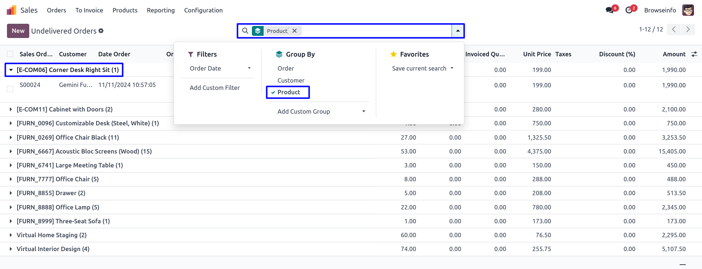Click the Browseinfo user avatar

(688, 10)
